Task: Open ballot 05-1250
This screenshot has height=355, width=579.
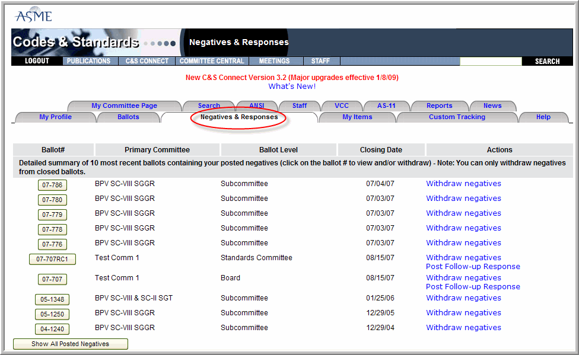Action: pos(52,314)
